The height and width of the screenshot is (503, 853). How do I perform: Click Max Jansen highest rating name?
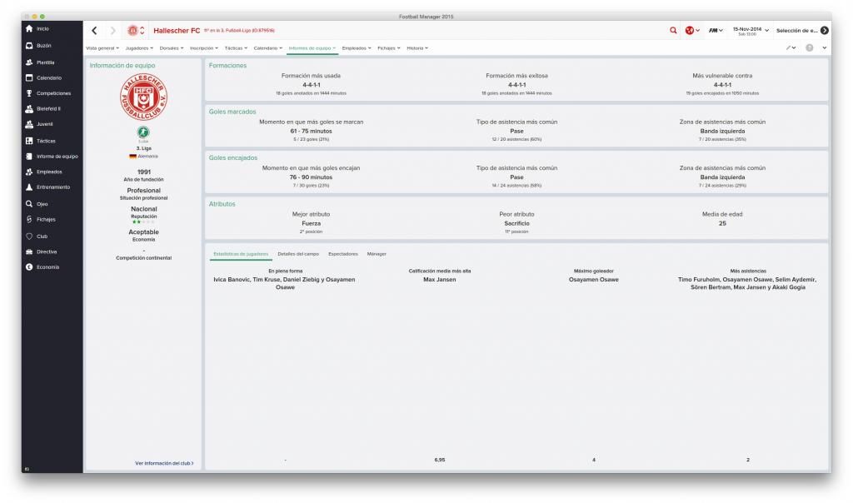(x=440, y=280)
